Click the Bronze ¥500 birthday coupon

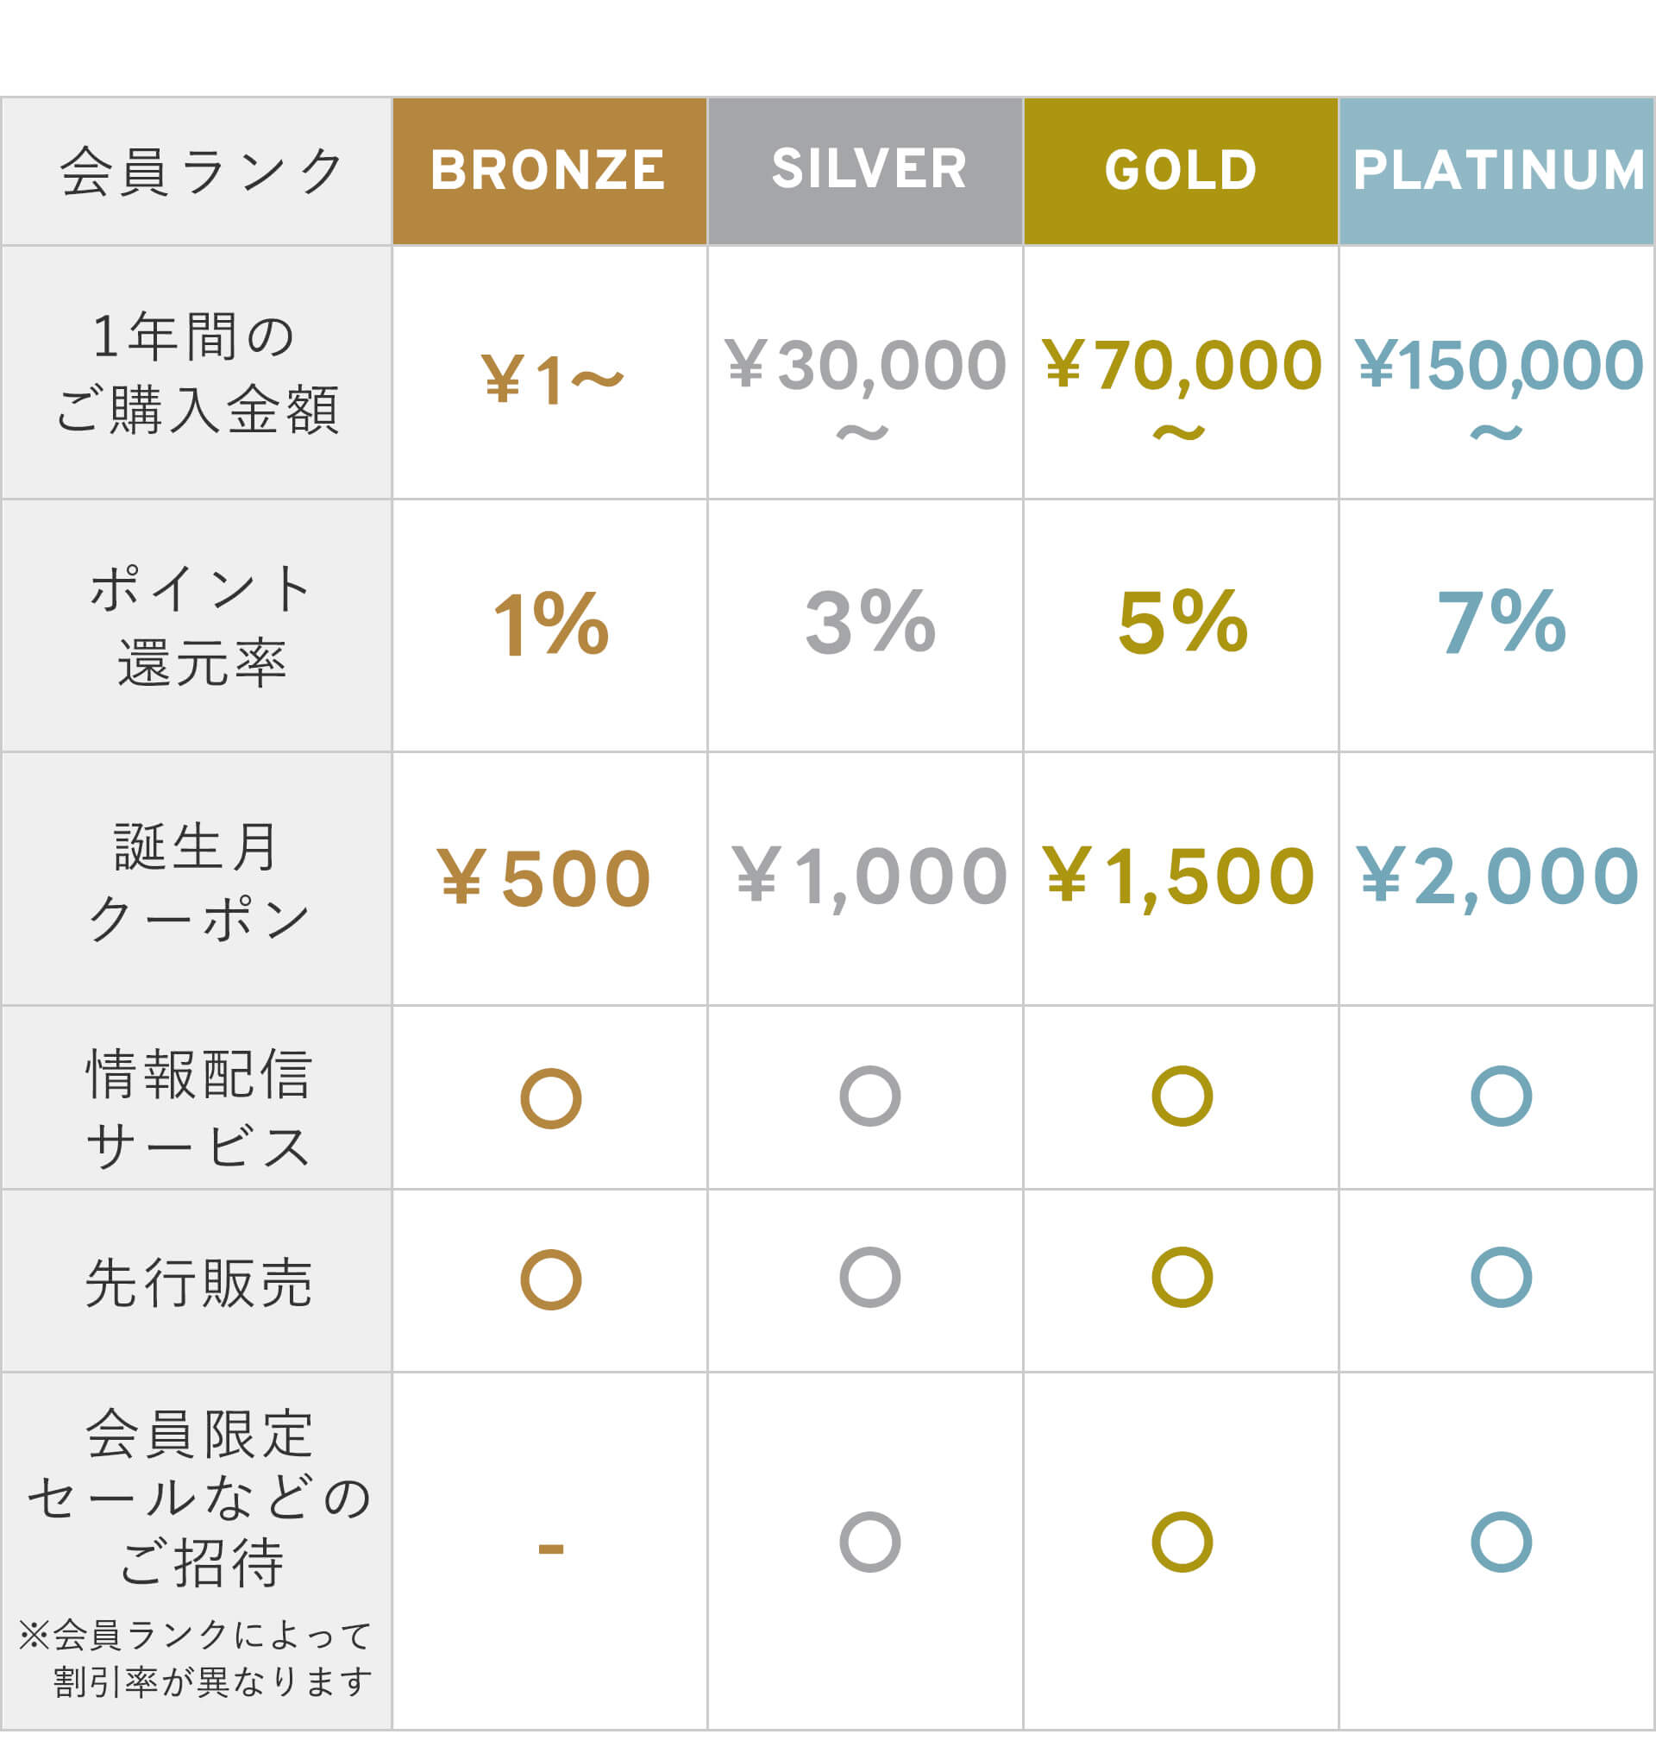(x=544, y=878)
